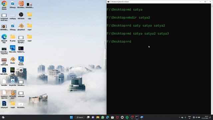Screen dimensions: 213x120
Task: Open Microsoft Store from the taskbar
Action: tap(112, 117)
